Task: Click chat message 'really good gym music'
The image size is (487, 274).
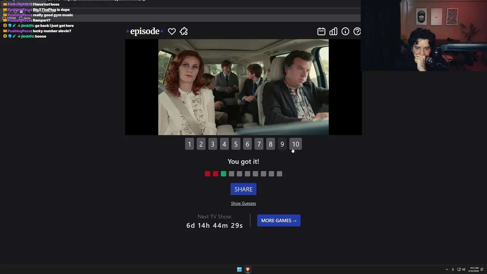Action: 53,15
